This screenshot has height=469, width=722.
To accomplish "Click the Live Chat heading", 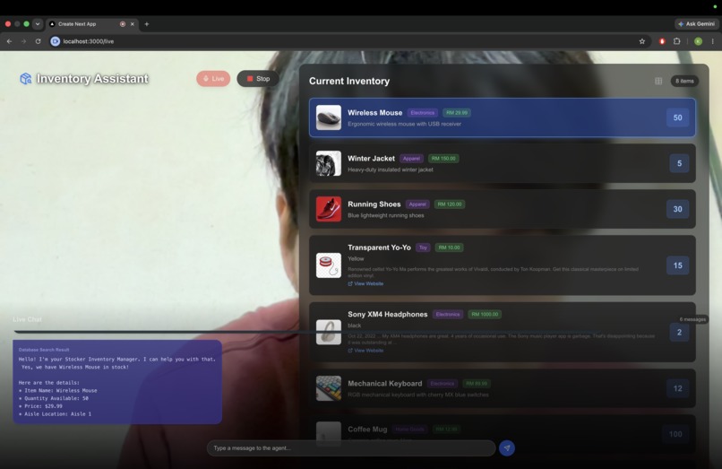I will [x=27, y=319].
